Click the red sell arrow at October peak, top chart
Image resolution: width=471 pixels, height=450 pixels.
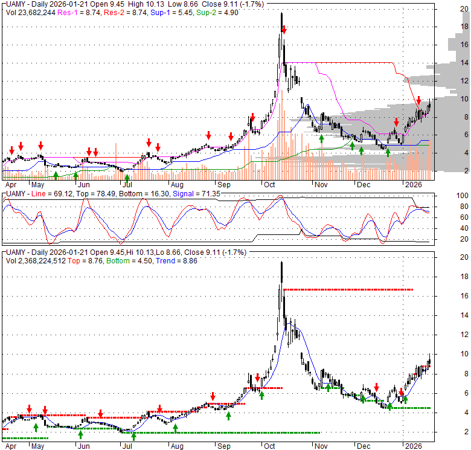pyautogui.click(x=284, y=30)
